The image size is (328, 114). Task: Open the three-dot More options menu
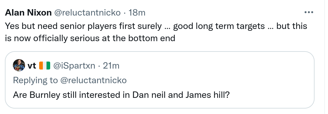[309, 13]
